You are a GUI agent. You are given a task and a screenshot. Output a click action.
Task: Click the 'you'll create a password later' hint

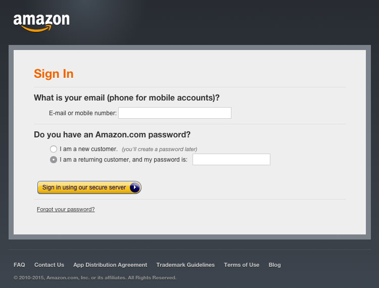pyautogui.click(x=159, y=150)
